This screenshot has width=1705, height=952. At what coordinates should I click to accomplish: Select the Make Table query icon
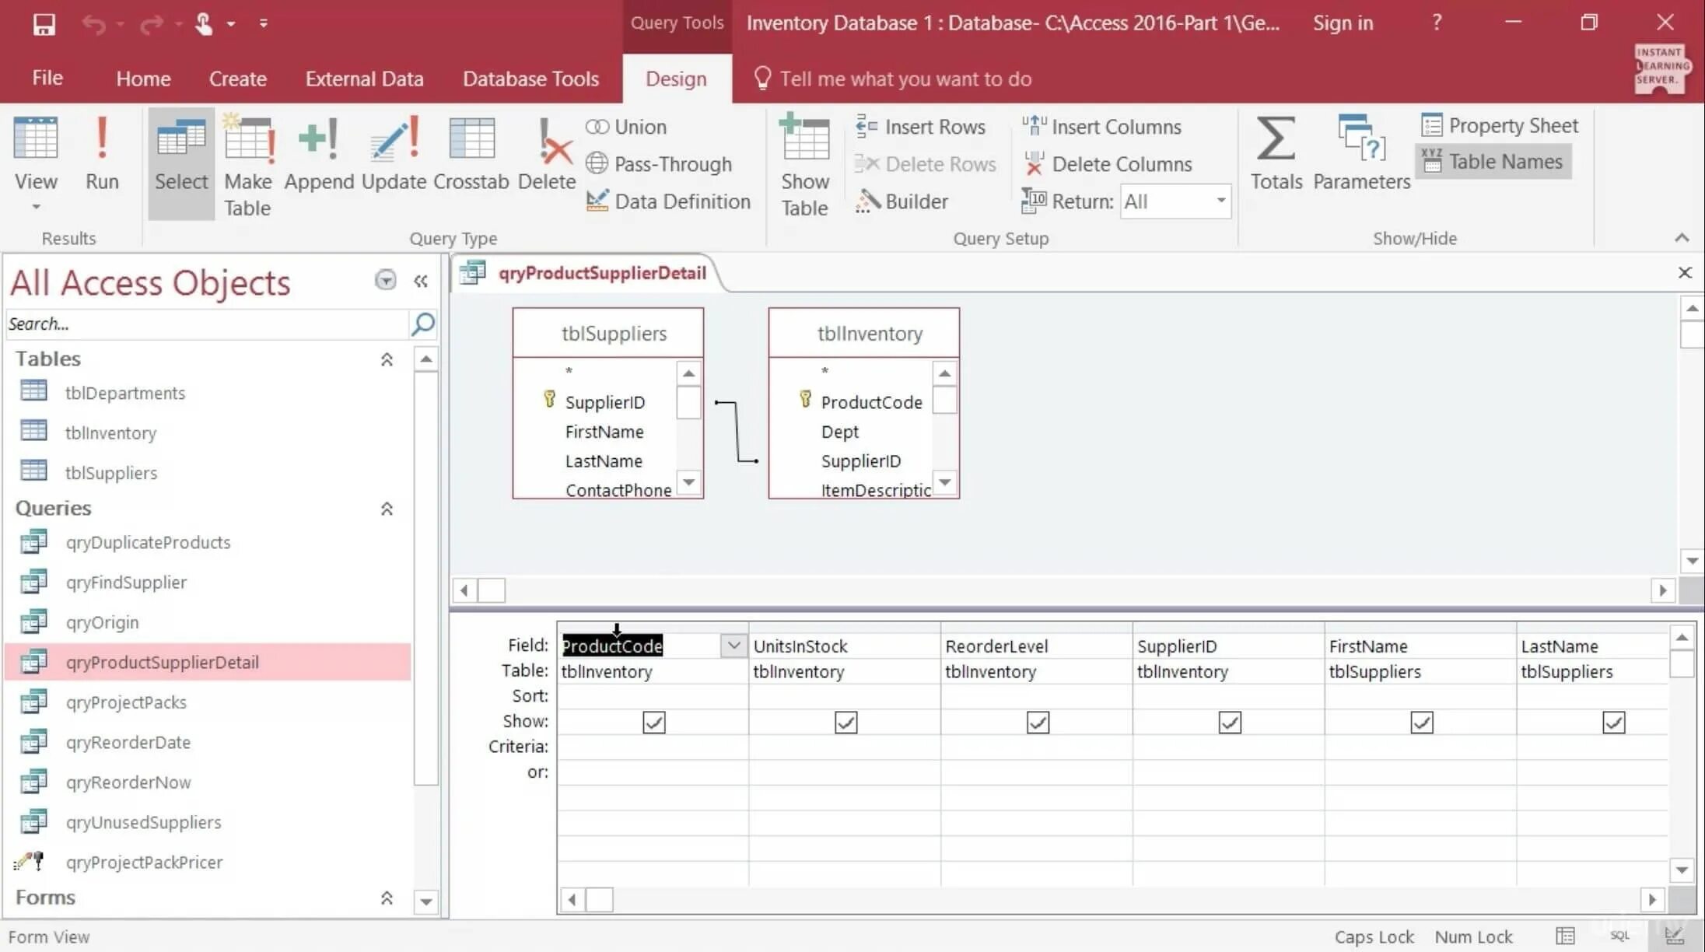tap(247, 164)
